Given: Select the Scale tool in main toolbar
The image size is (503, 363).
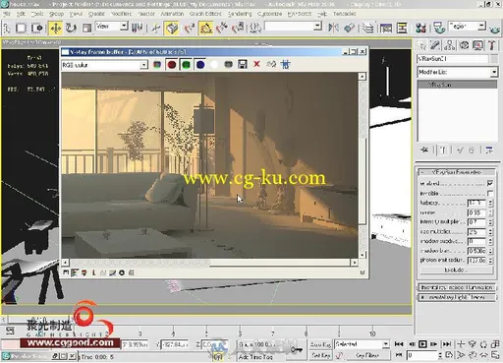Looking at the screenshot, I should pyautogui.click(x=86, y=28).
